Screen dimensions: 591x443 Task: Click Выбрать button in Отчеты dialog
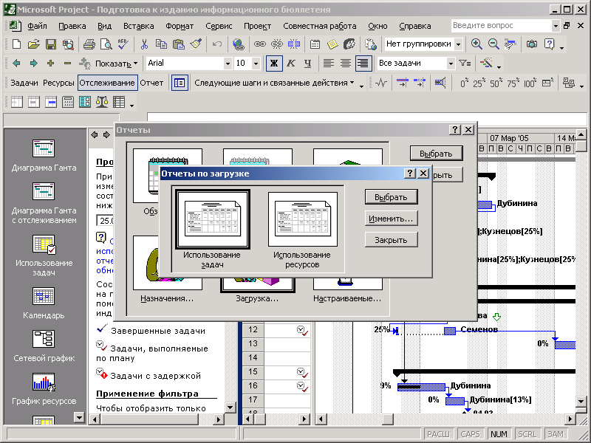tap(436, 154)
